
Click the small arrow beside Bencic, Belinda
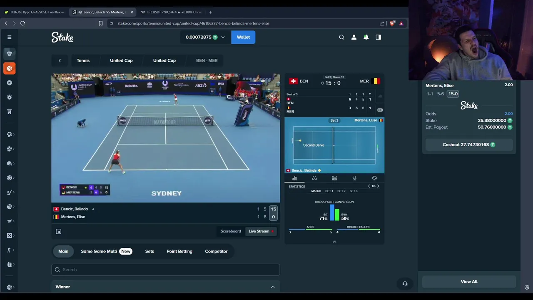click(93, 209)
